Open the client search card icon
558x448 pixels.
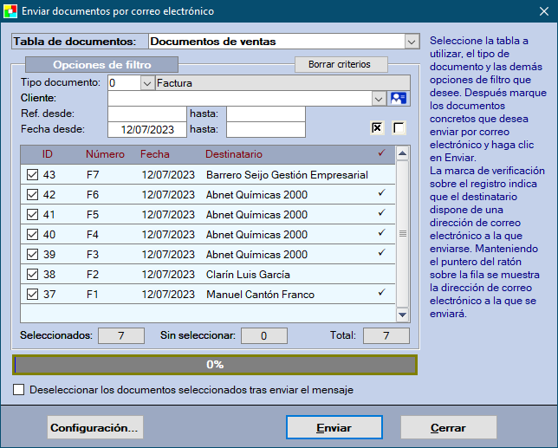point(398,98)
